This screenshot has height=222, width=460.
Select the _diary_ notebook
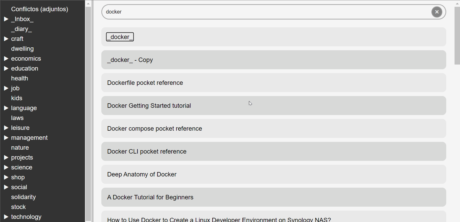point(21,29)
